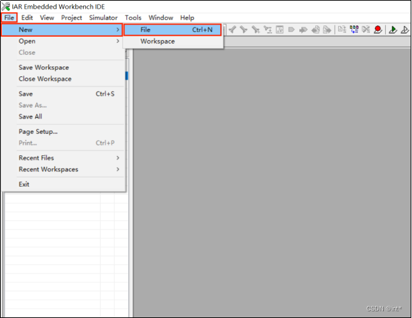Open the Window menu
Screen dimensions: 412x318
pos(161,18)
